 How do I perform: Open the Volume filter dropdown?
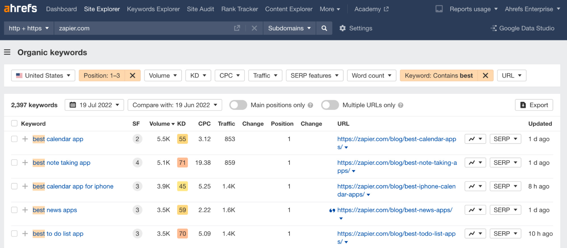tap(163, 76)
